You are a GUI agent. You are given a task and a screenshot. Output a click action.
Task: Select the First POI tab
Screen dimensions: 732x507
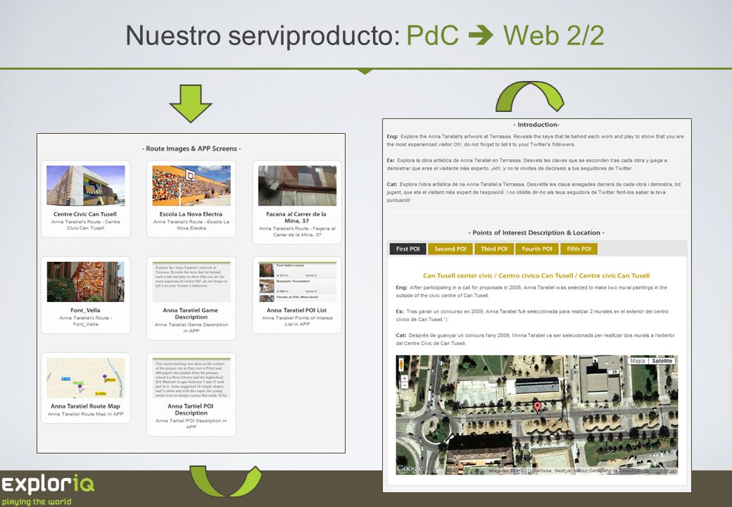coord(408,249)
